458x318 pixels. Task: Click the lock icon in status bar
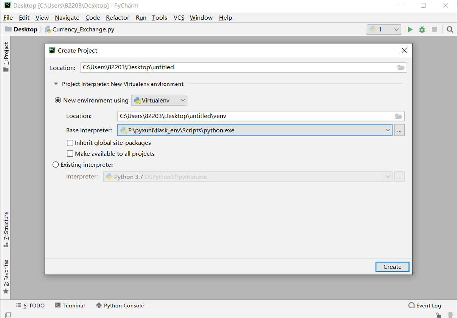(x=438, y=315)
